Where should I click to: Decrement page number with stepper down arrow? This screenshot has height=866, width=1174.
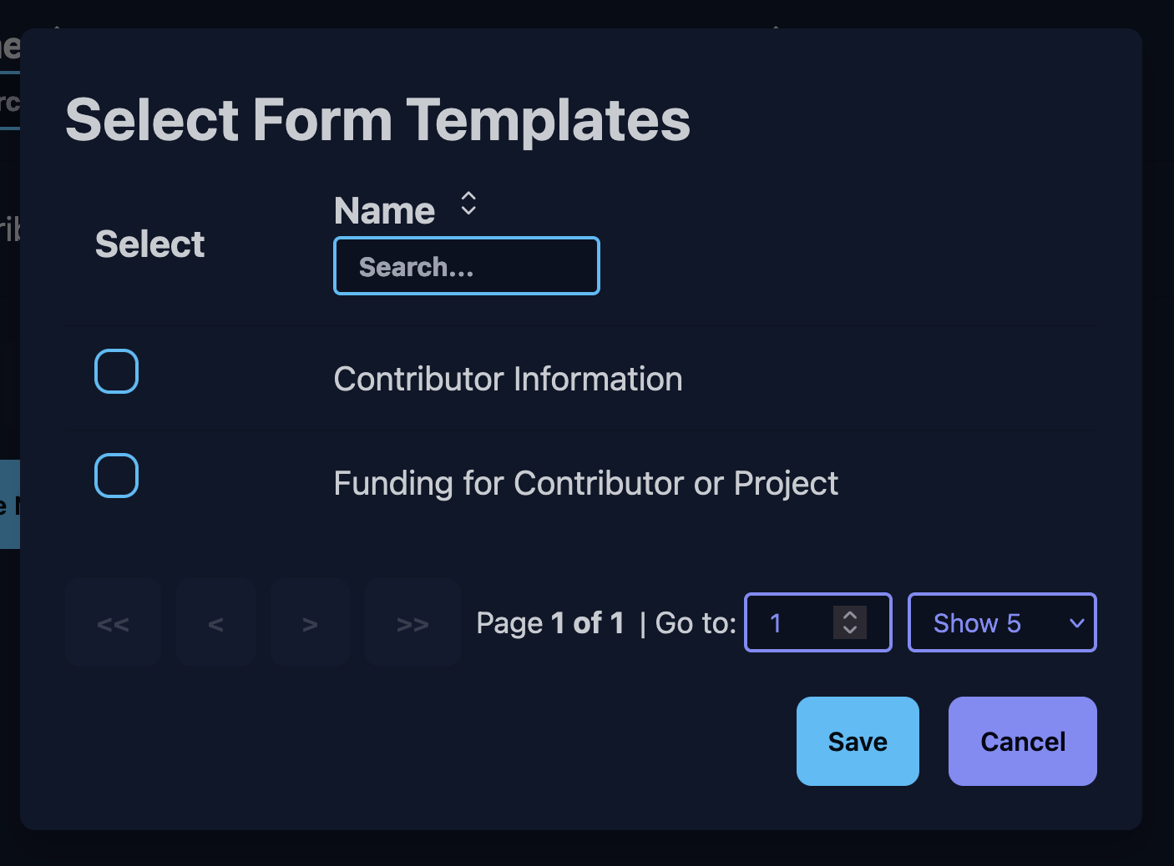[850, 630]
